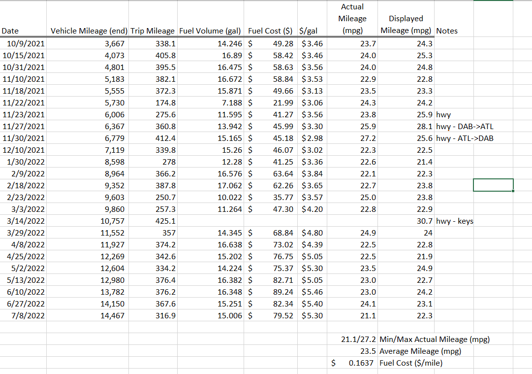This screenshot has height=374, width=532.
Task: Click the date cell 10/15/2021
Action: point(23,55)
